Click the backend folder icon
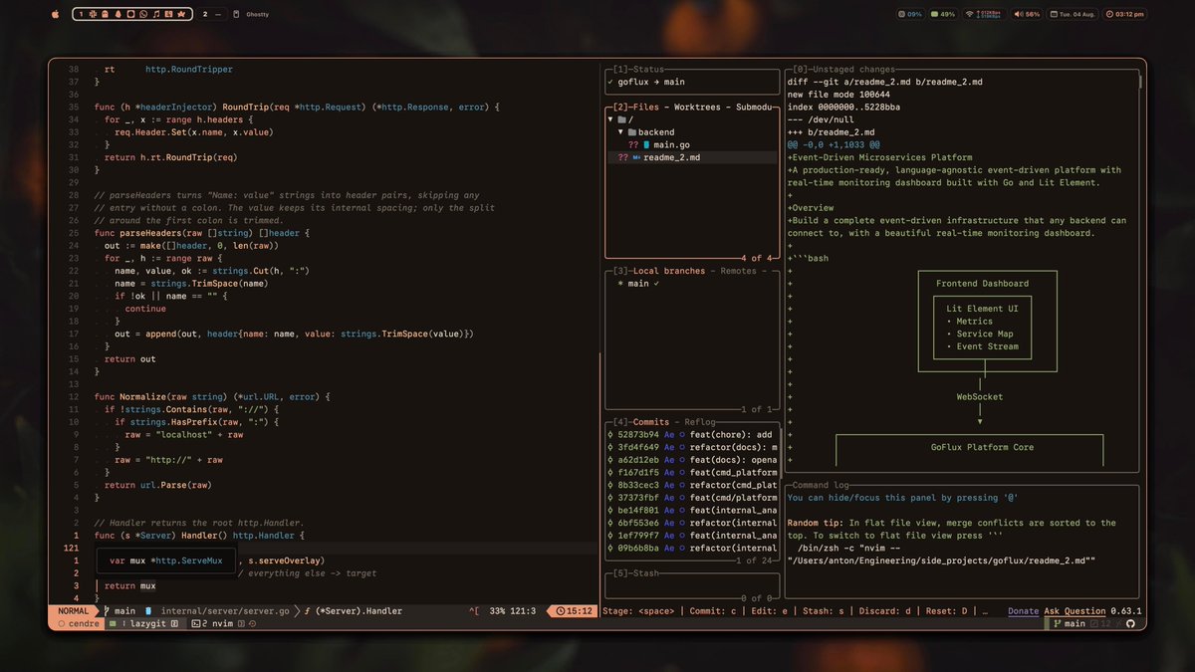 tap(631, 131)
